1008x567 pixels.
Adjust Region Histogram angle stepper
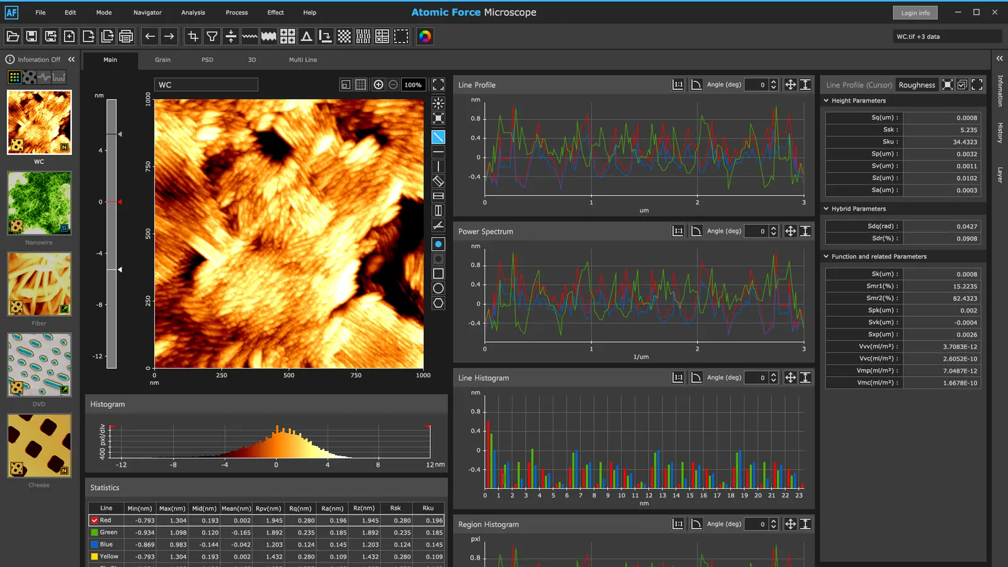pyautogui.click(x=774, y=524)
